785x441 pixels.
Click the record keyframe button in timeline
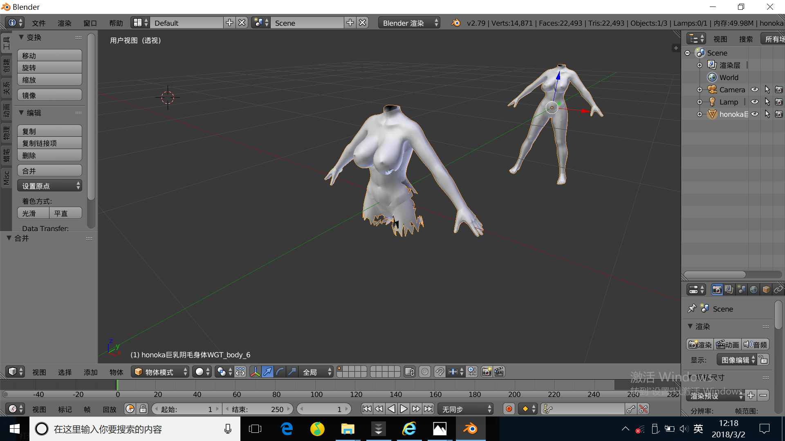click(509, 409)
